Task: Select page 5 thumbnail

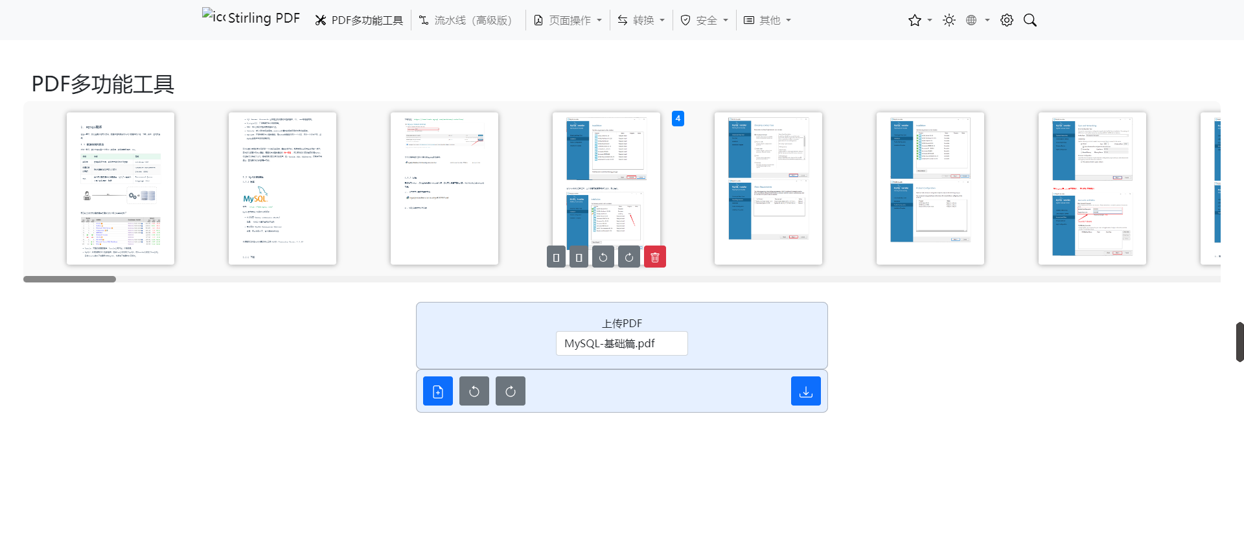Action: [768, 189]
